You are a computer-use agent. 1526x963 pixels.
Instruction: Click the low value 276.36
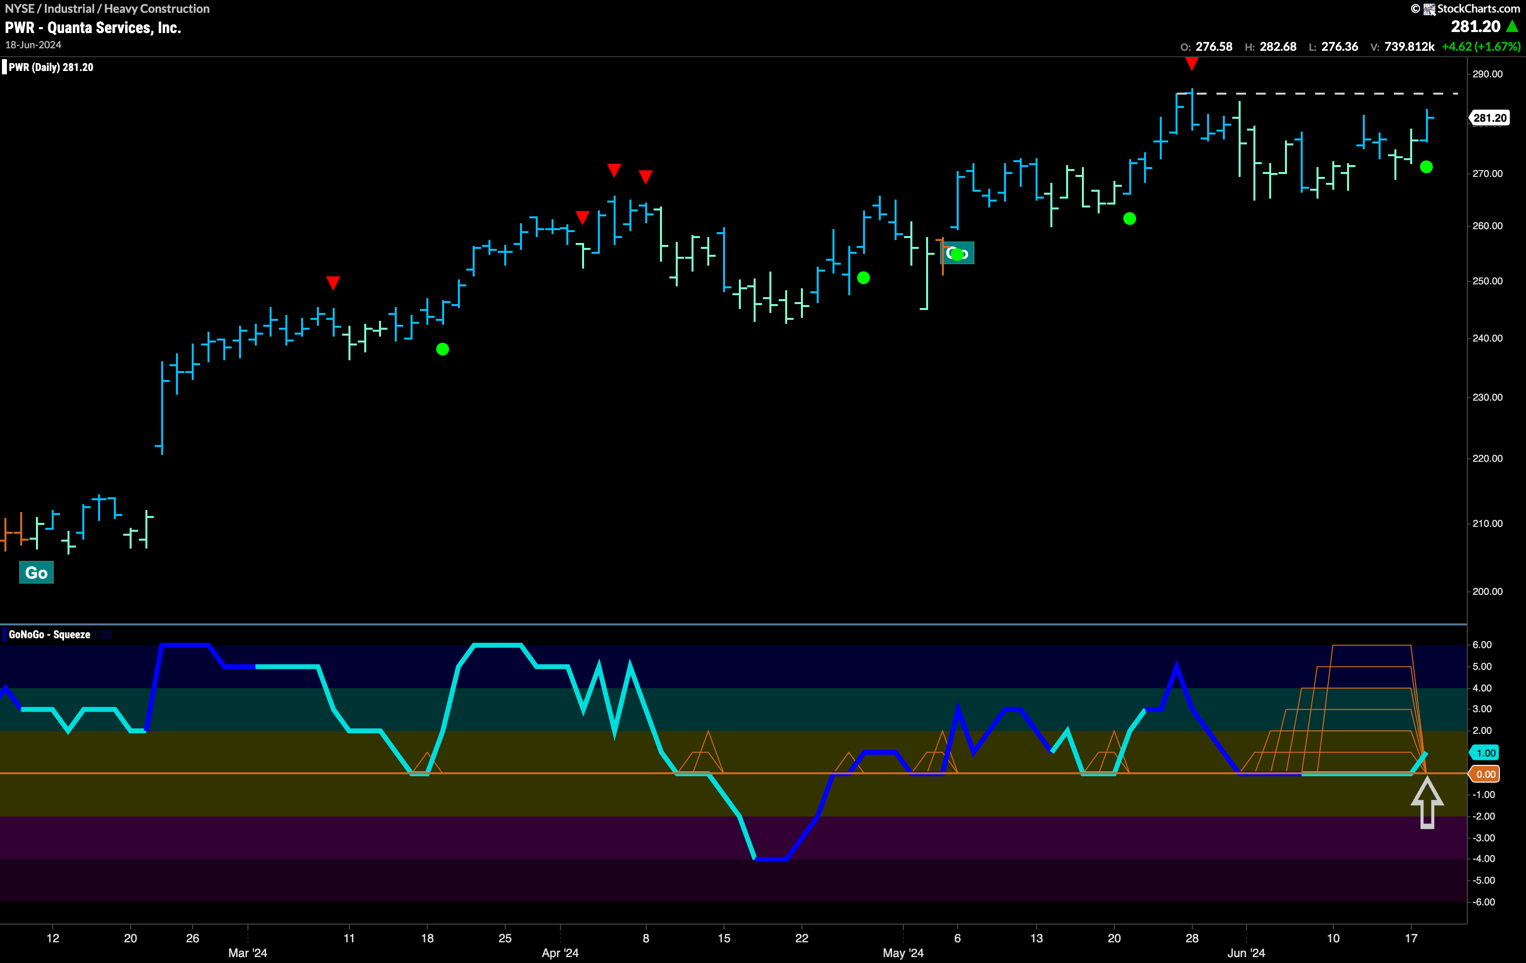(x=1340, y=46)
